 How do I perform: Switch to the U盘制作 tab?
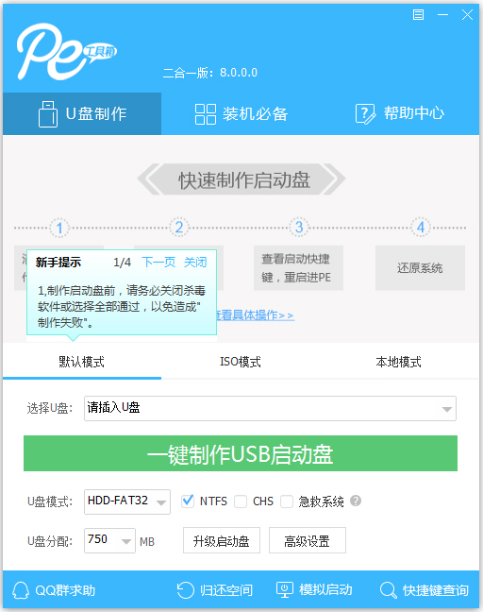tap(82, 114)
